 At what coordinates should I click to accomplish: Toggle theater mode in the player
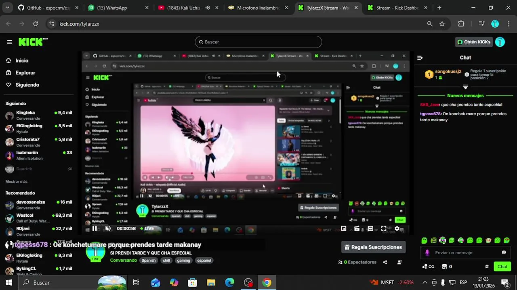pyautogui.click(x=370, y=228)
